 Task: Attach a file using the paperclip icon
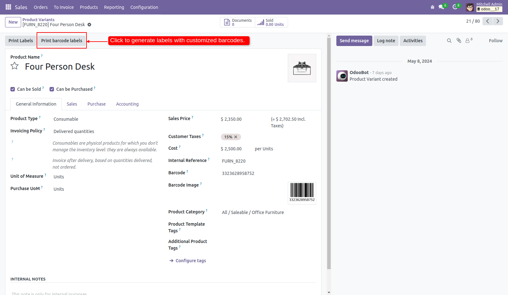click(458, 41)
